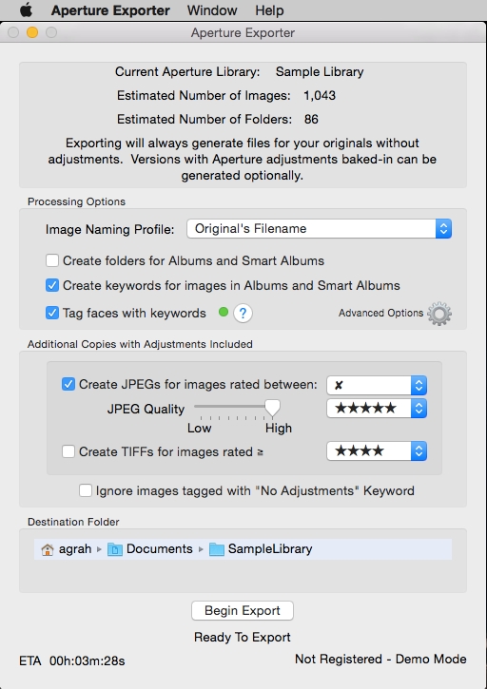Toggle Ignore images tagged No Adjustments checkbox

tap(86, 490)
